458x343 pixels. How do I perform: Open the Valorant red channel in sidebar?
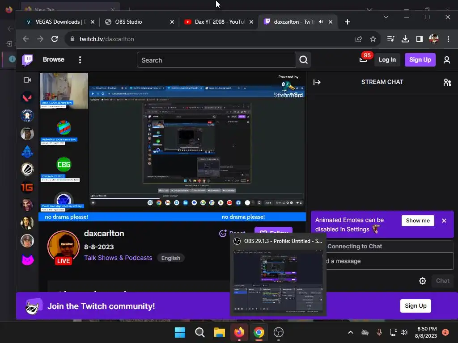point(27,98)
